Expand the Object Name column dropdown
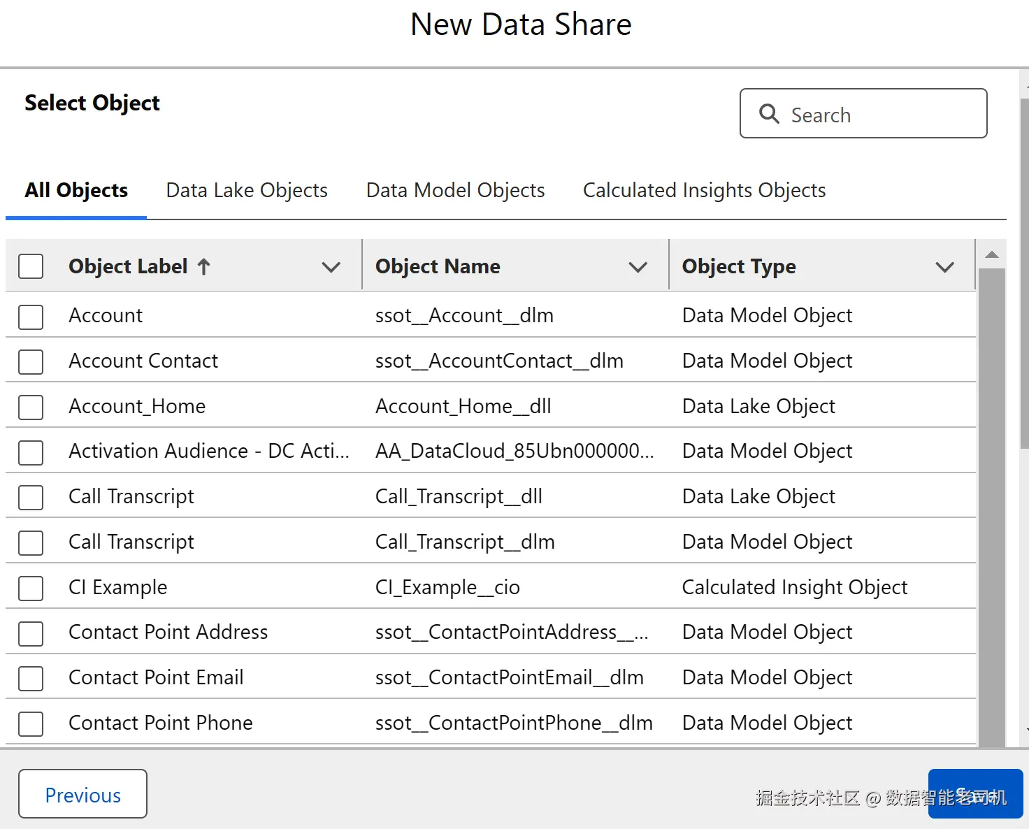The height and width of the screenshot is (829, 1029). pos(638,266)
